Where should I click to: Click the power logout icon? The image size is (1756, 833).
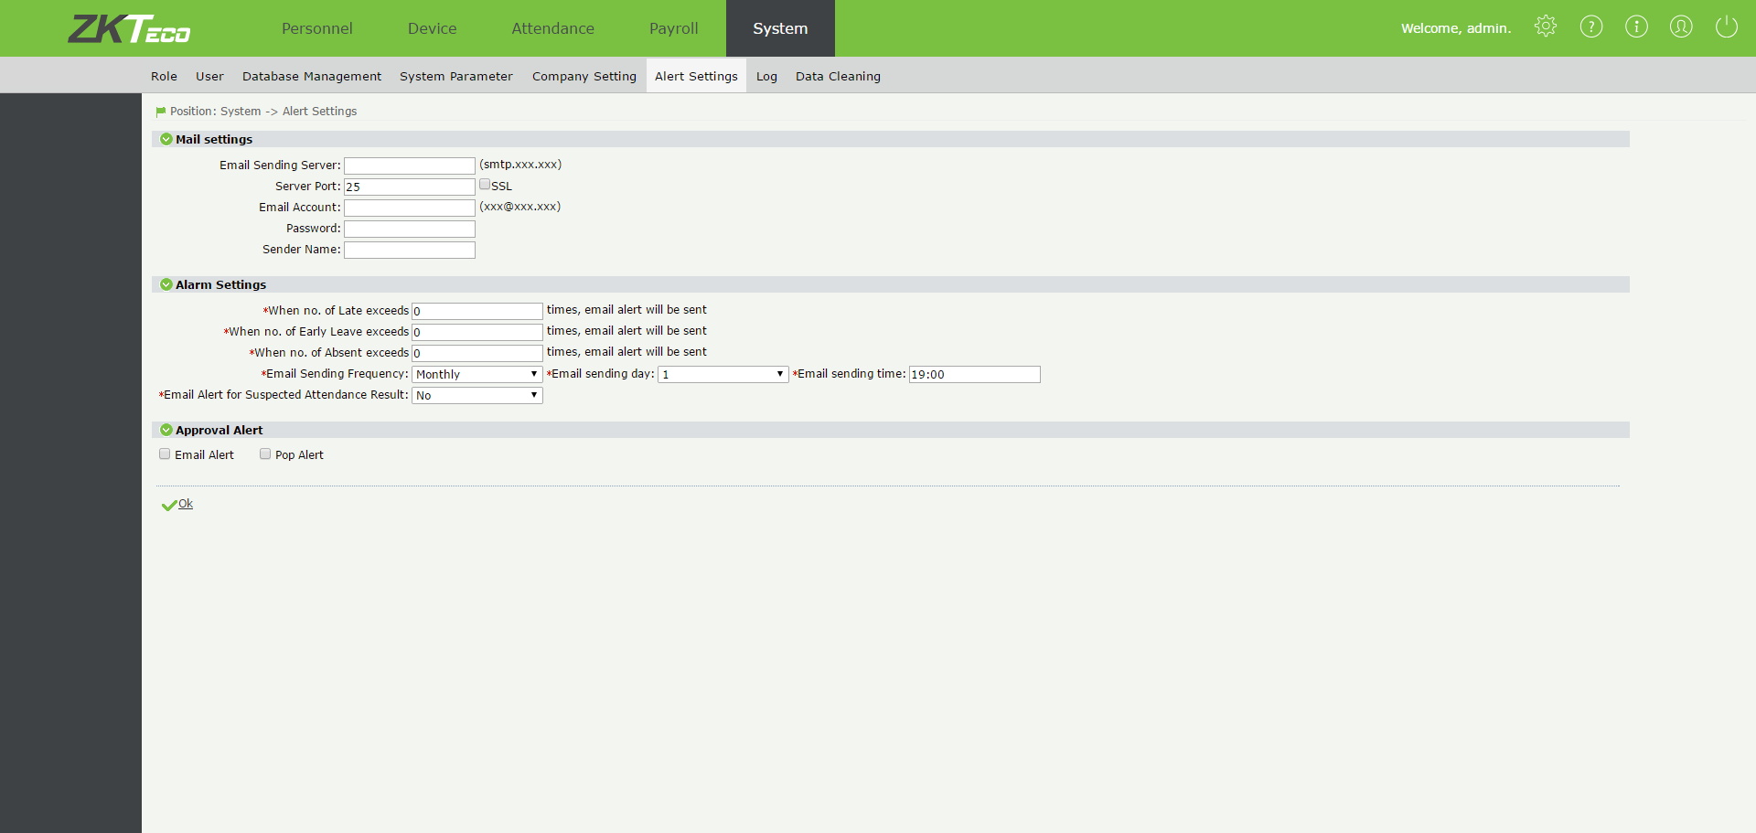[1726, 27]
